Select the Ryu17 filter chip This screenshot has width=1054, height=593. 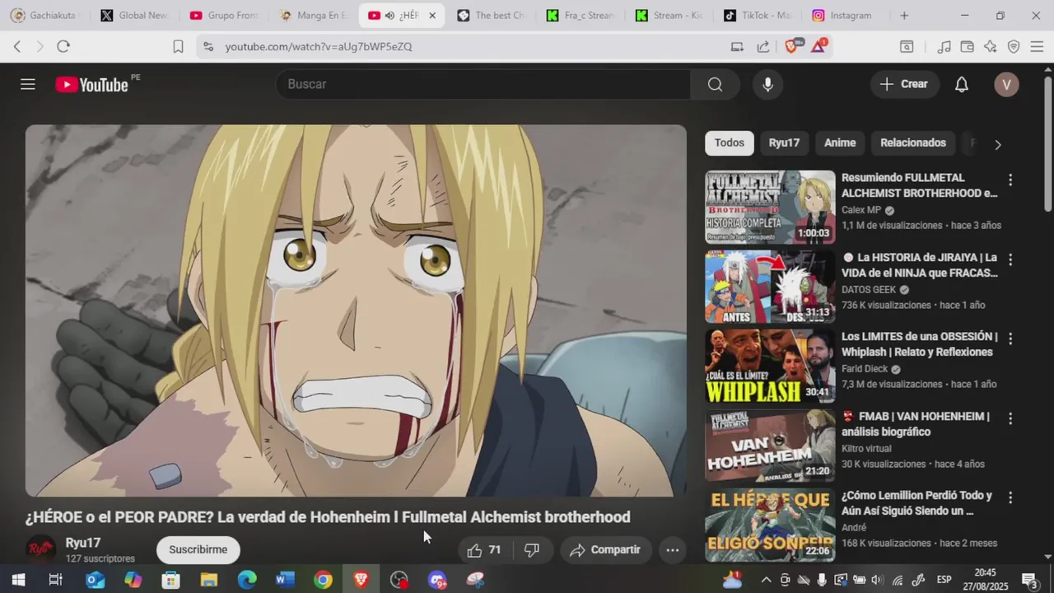click(784, 142)
